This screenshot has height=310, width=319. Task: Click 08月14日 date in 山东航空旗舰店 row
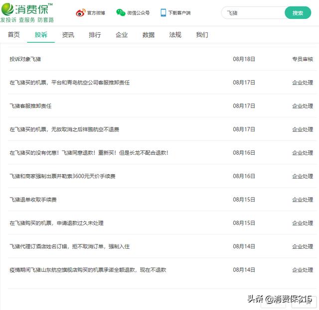[244, 270]
